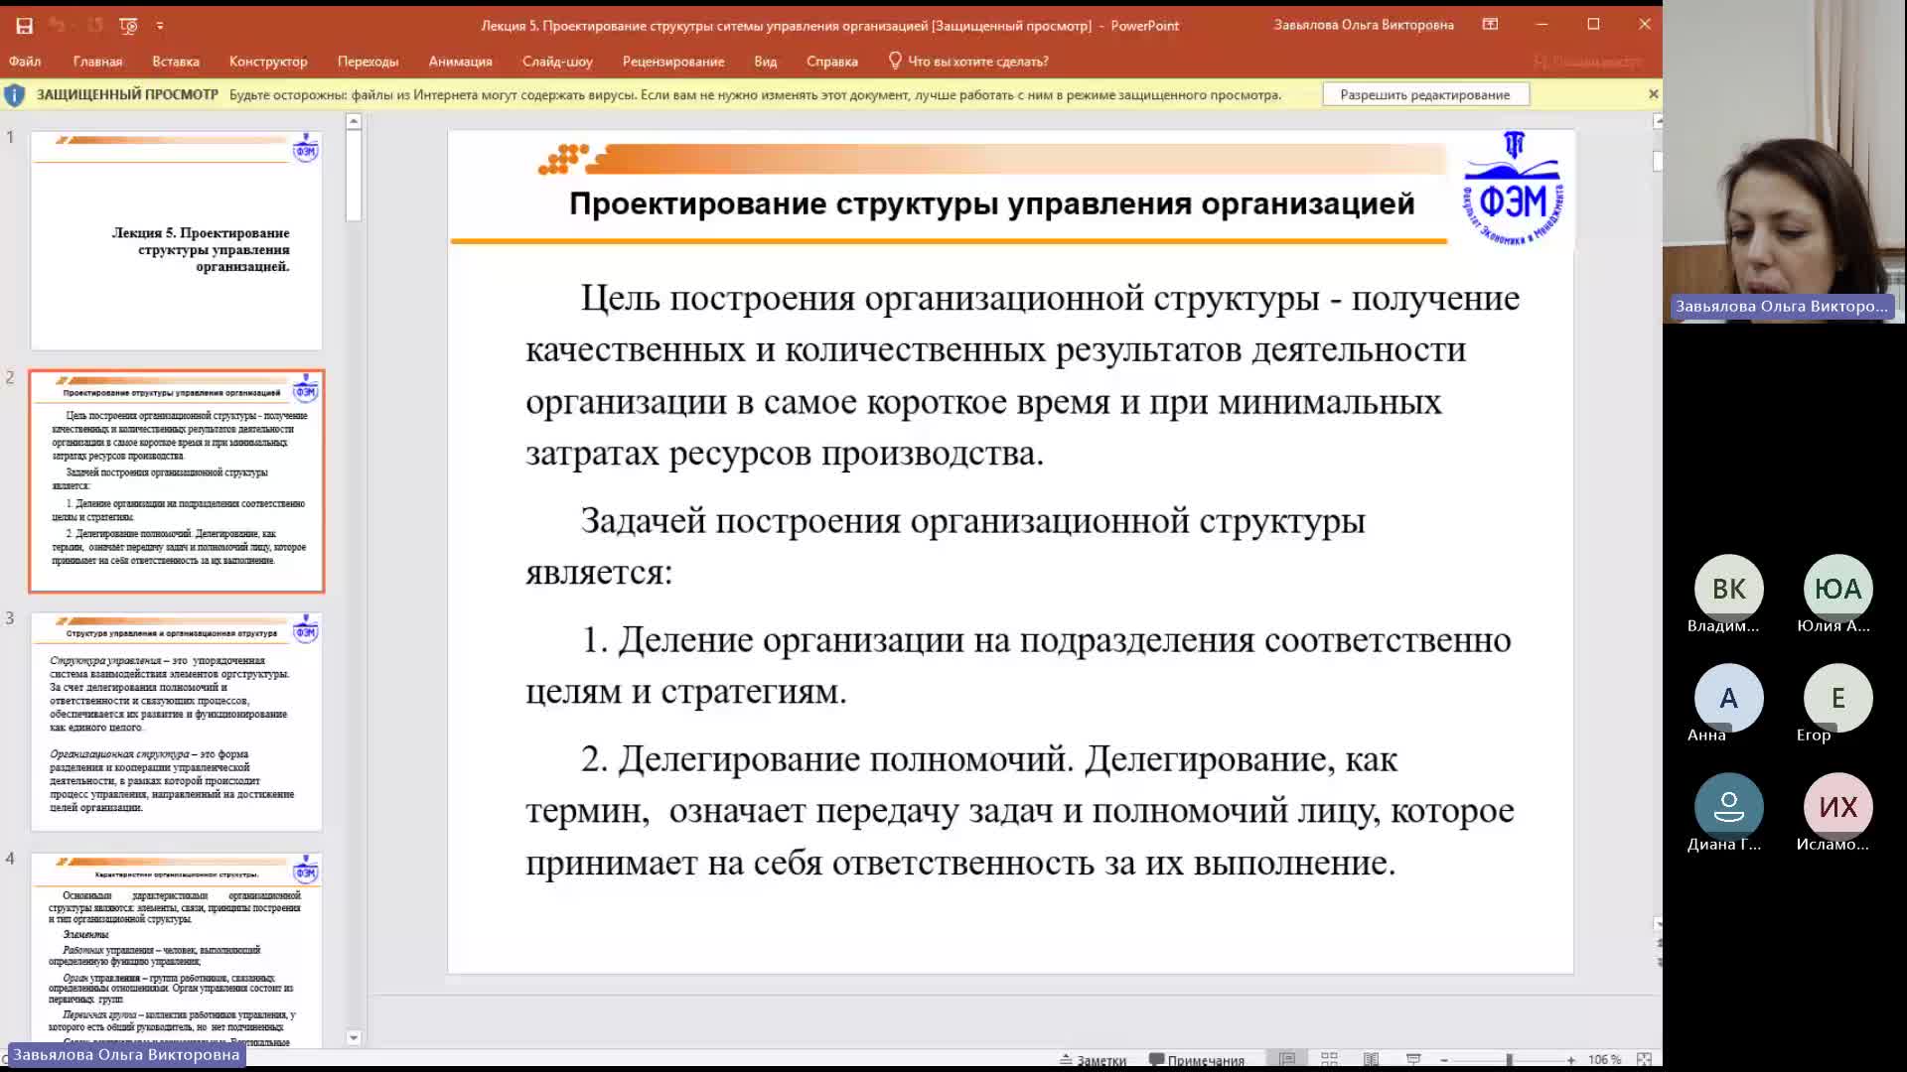Open the Файл menu

[25, 62]
